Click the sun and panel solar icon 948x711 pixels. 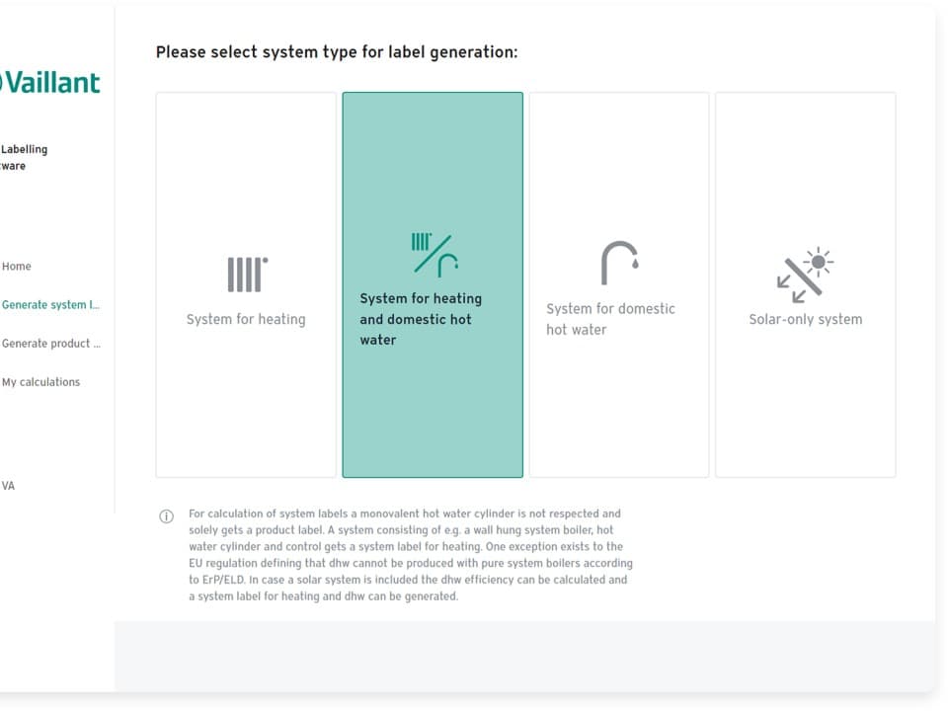coord(805,275)
